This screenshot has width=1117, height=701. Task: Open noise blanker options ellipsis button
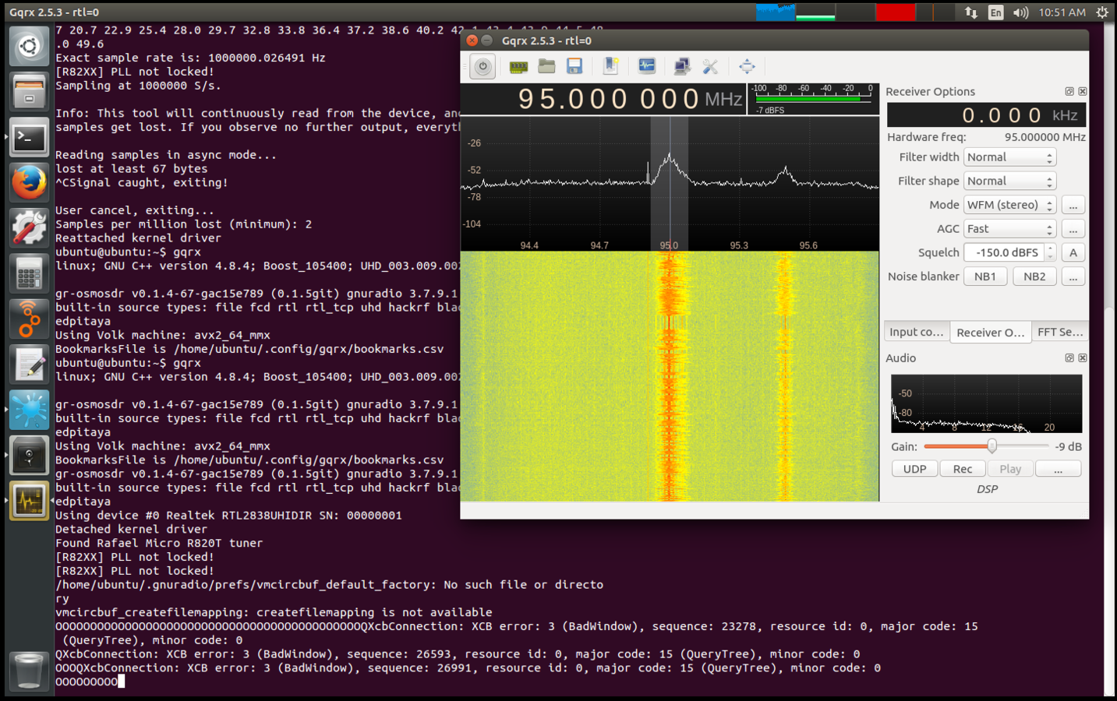[x=1073, y=277]
